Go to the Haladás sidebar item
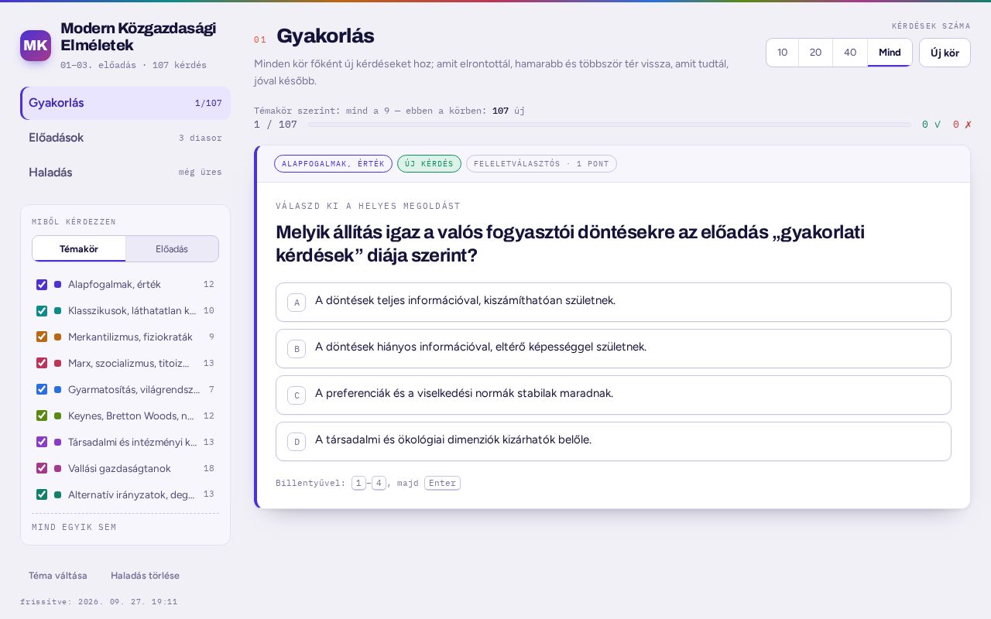Screen dimensions: 991x619 [125, 172]
